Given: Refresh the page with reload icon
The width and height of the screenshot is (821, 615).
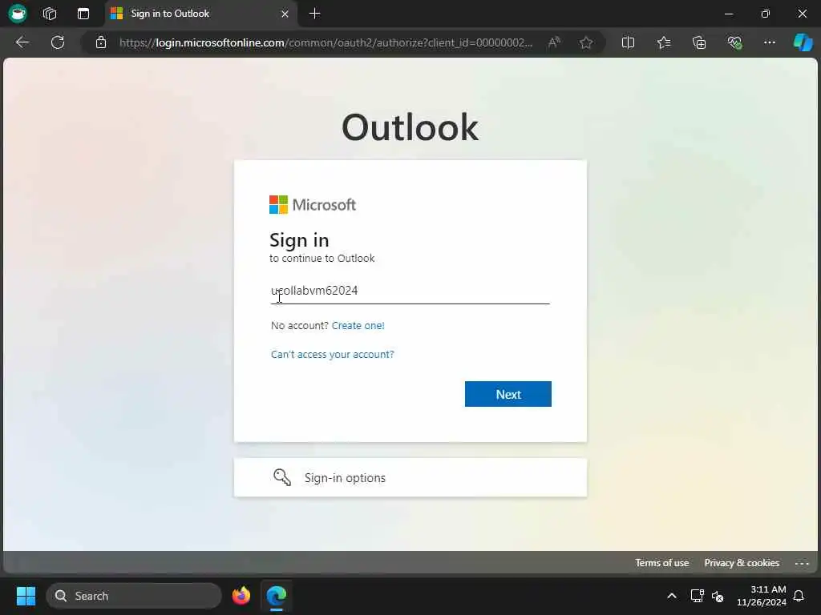Looking at the screenshot, I should 58,42.
